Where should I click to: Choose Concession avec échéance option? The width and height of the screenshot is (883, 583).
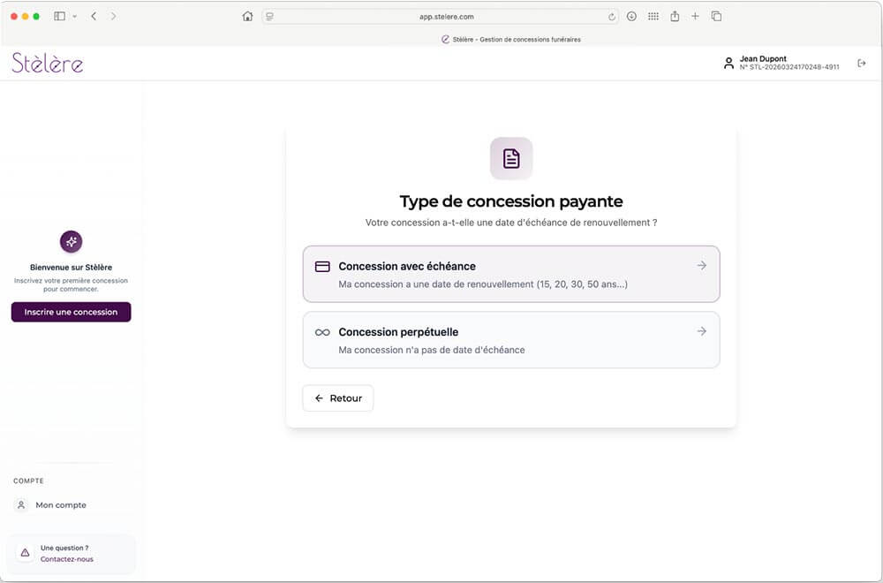click(510, 275)
